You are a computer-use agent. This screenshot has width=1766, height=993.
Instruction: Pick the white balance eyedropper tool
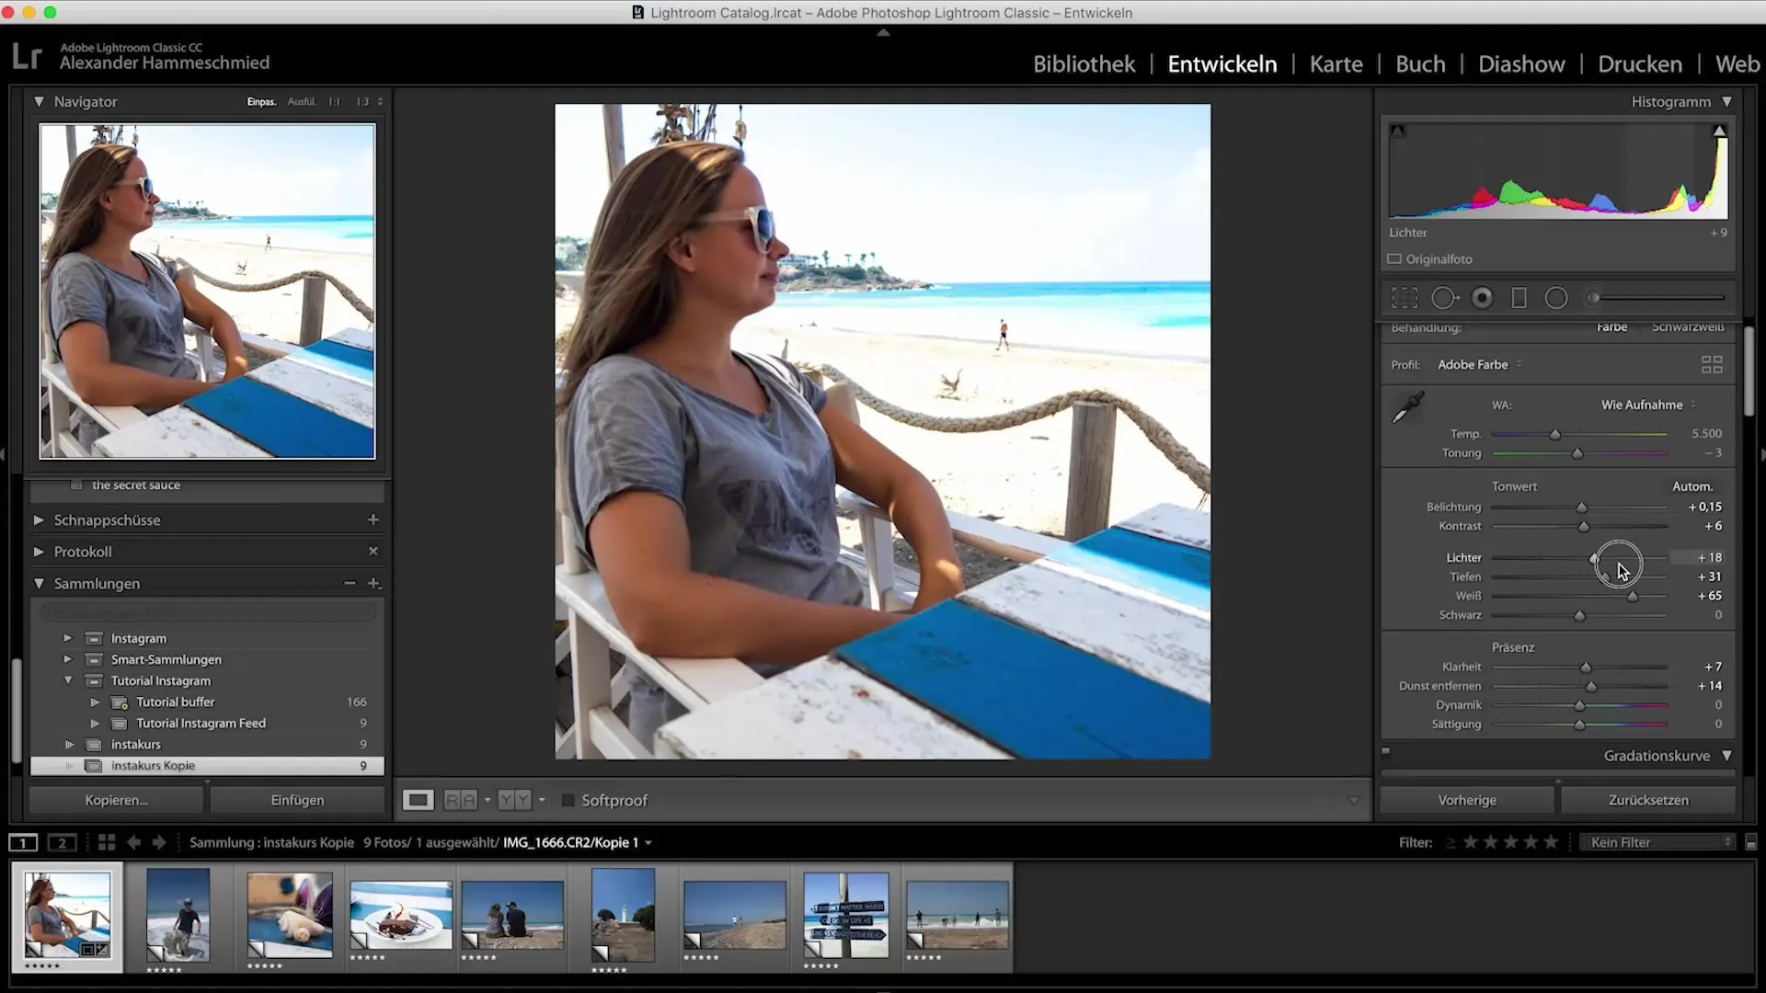coord(1407,407)
